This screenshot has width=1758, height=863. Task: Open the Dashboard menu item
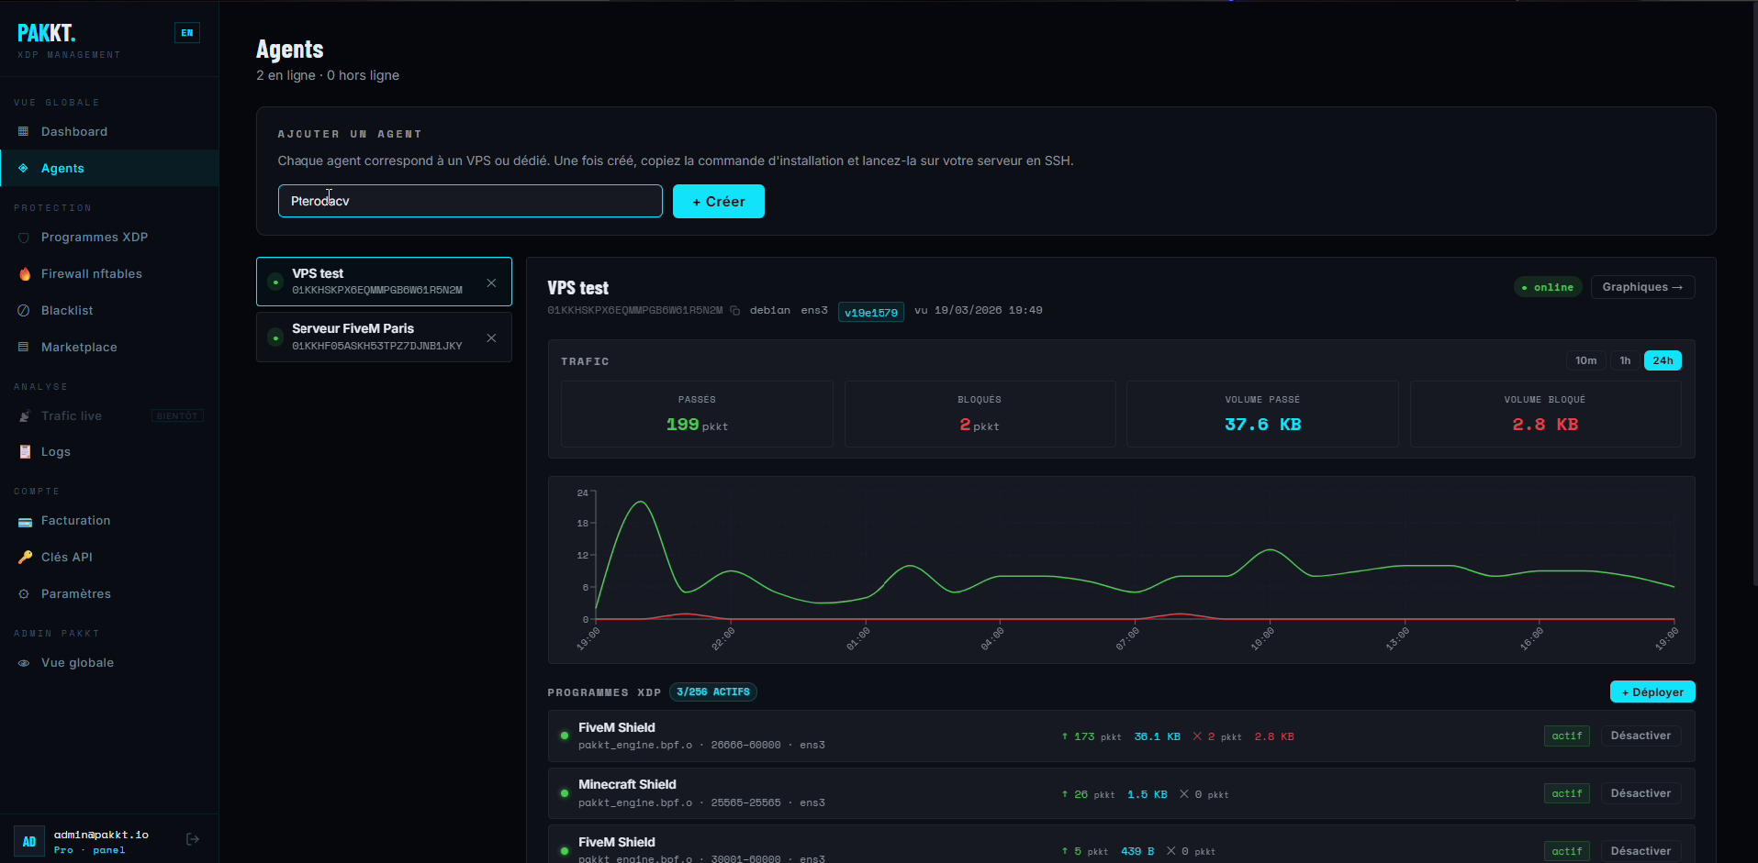click(74, 132)
